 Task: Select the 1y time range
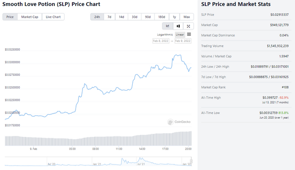coord(174,17)
